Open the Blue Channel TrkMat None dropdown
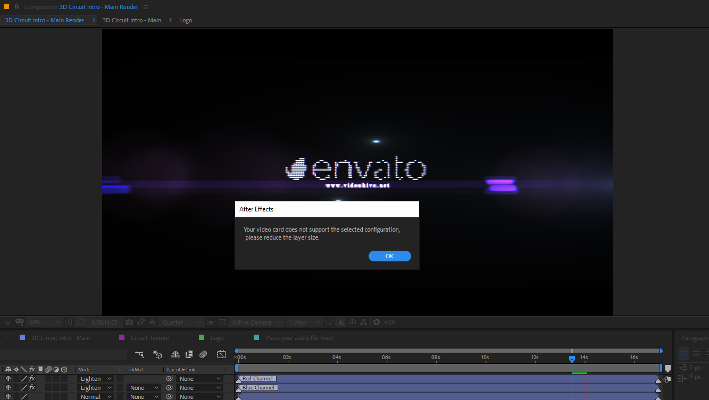The image size is (709, 400). [144, 388]
